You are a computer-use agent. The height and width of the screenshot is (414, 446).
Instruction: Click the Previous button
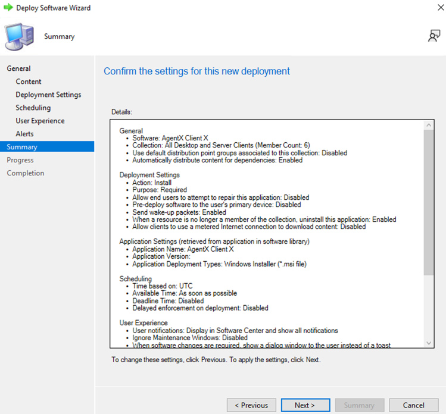pos(251,405)
